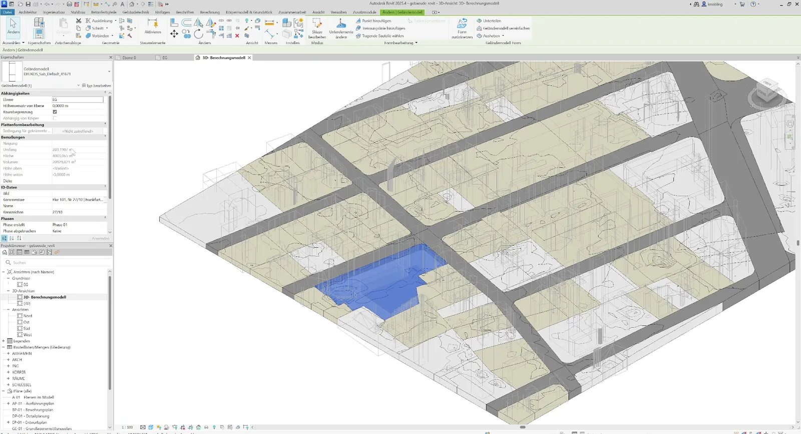Viewport: 801px width, 434px height.
Task: Open the Auswählen panel dropdown
Action: point(23,43)
